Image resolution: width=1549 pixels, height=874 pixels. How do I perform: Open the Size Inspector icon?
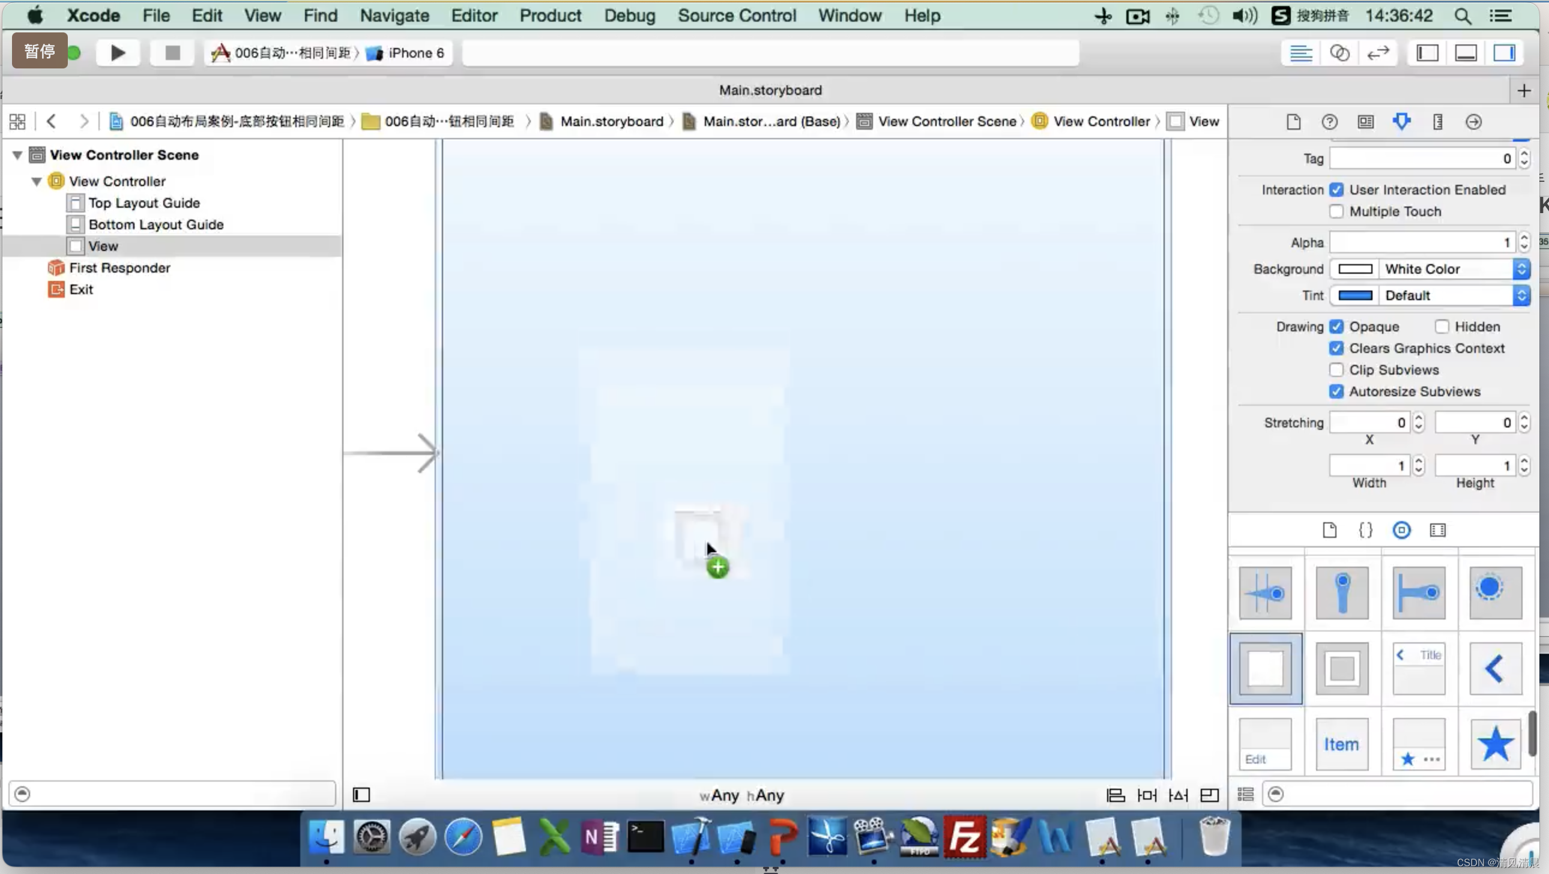click(1437, 121)
